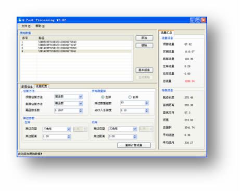
Task: Click the 移除 button below 添加
Action: [144, 46]
